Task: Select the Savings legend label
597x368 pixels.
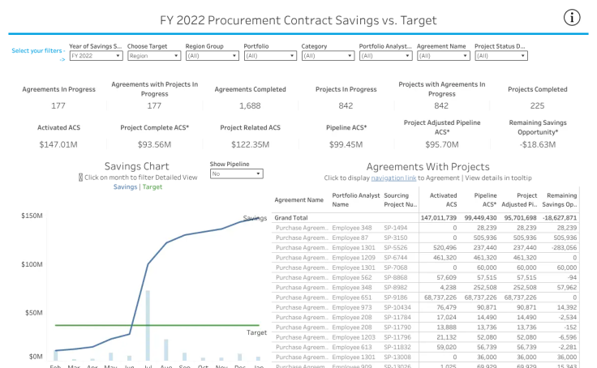Action: (x=125, y=187)
